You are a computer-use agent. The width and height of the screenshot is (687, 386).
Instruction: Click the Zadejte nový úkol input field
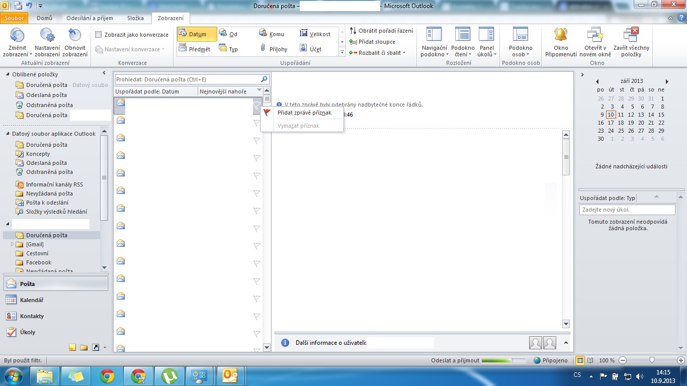click(x=627, y=210)
